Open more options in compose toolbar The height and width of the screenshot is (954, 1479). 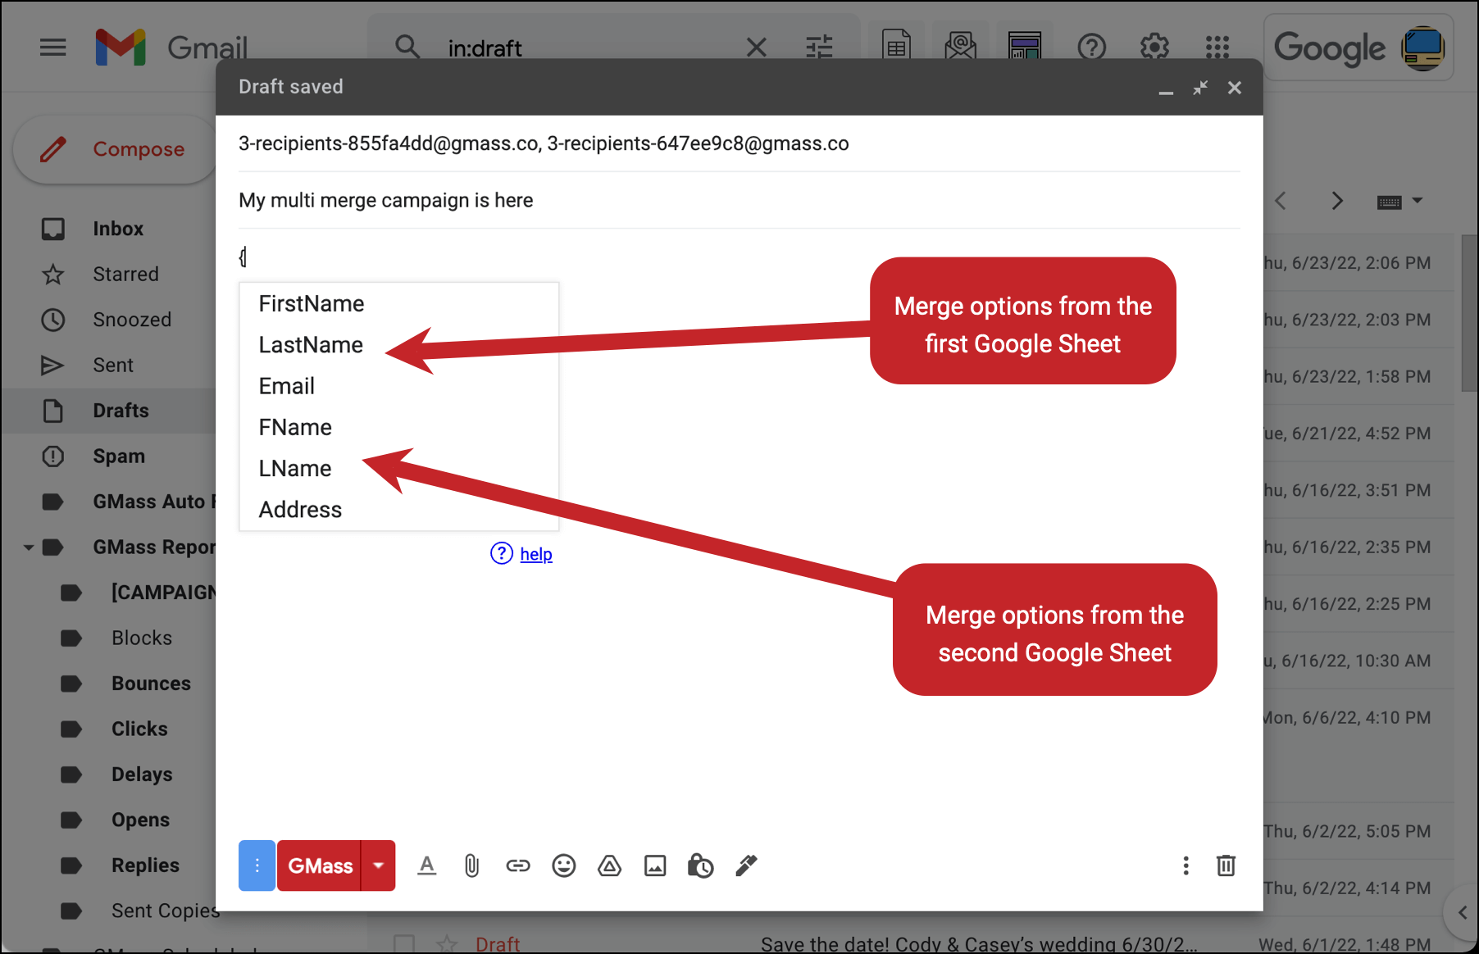coord(1185,865)
